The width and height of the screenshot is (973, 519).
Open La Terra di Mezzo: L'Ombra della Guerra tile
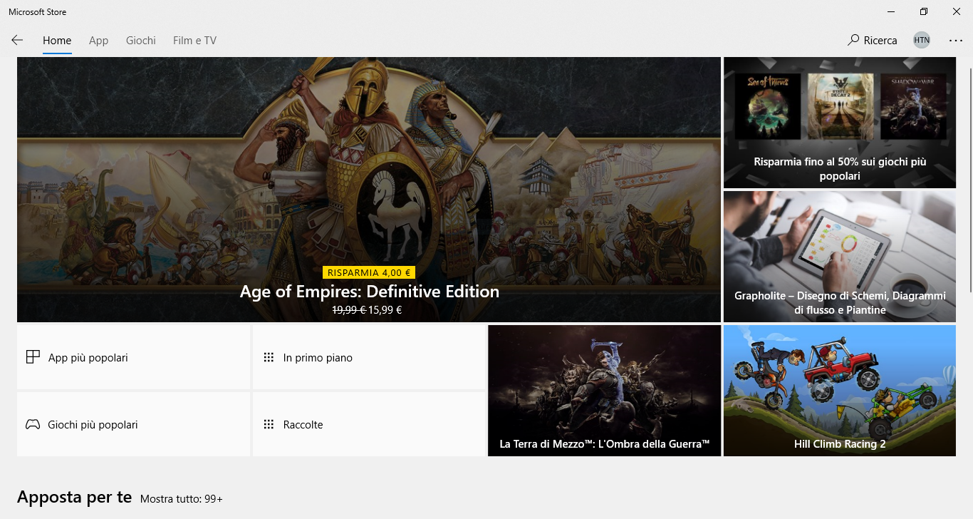click(x=604, y=391)
